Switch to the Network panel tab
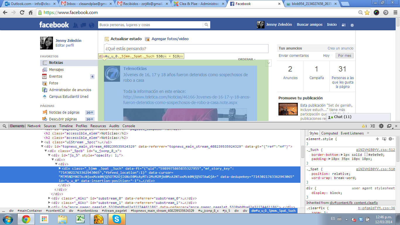Image resolution: width=400 pixels, height=225 pixels. coord(34,126)
